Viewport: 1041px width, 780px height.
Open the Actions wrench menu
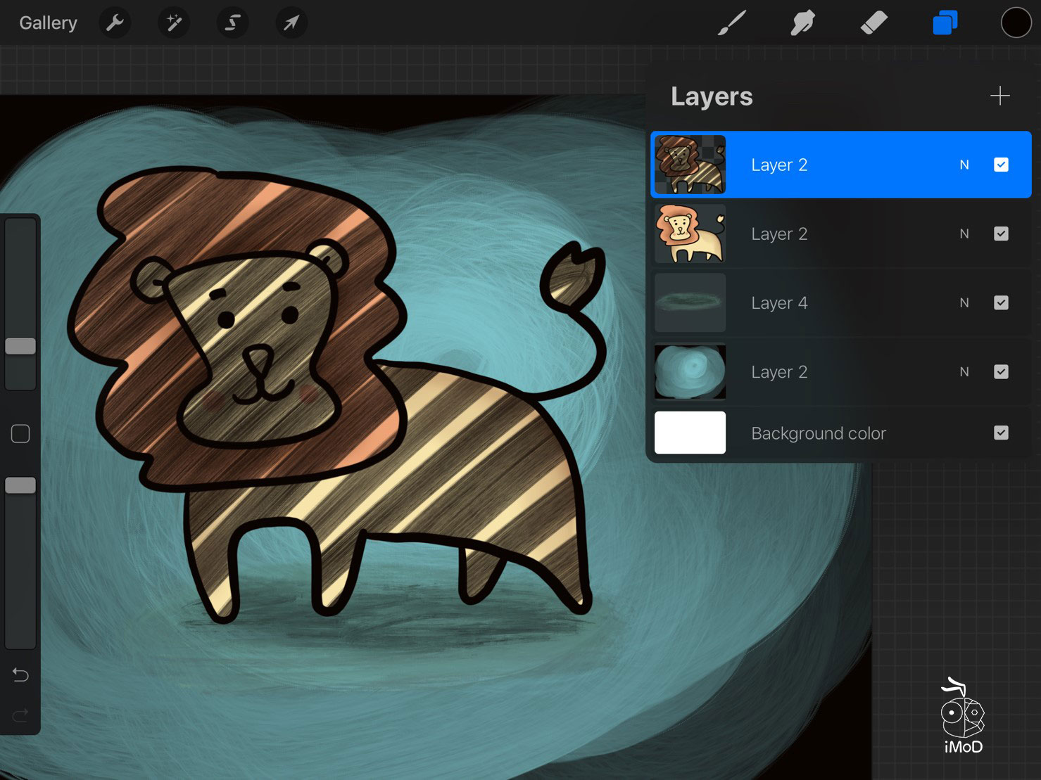point(115,23)
